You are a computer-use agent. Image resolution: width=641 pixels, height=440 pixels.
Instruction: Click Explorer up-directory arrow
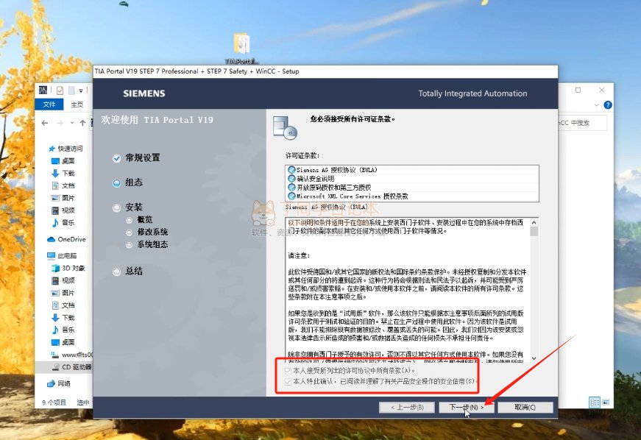[82, 123]
